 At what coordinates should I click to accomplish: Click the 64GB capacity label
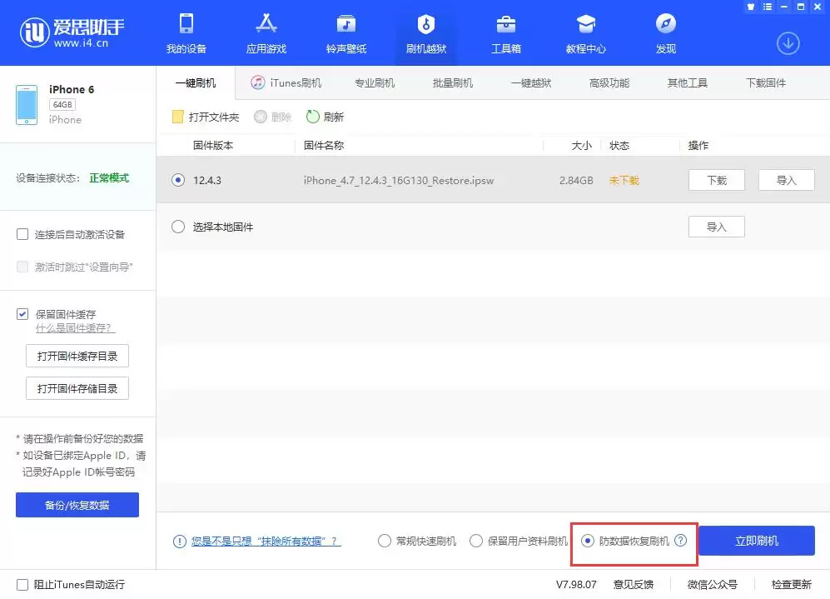[62, 104]
